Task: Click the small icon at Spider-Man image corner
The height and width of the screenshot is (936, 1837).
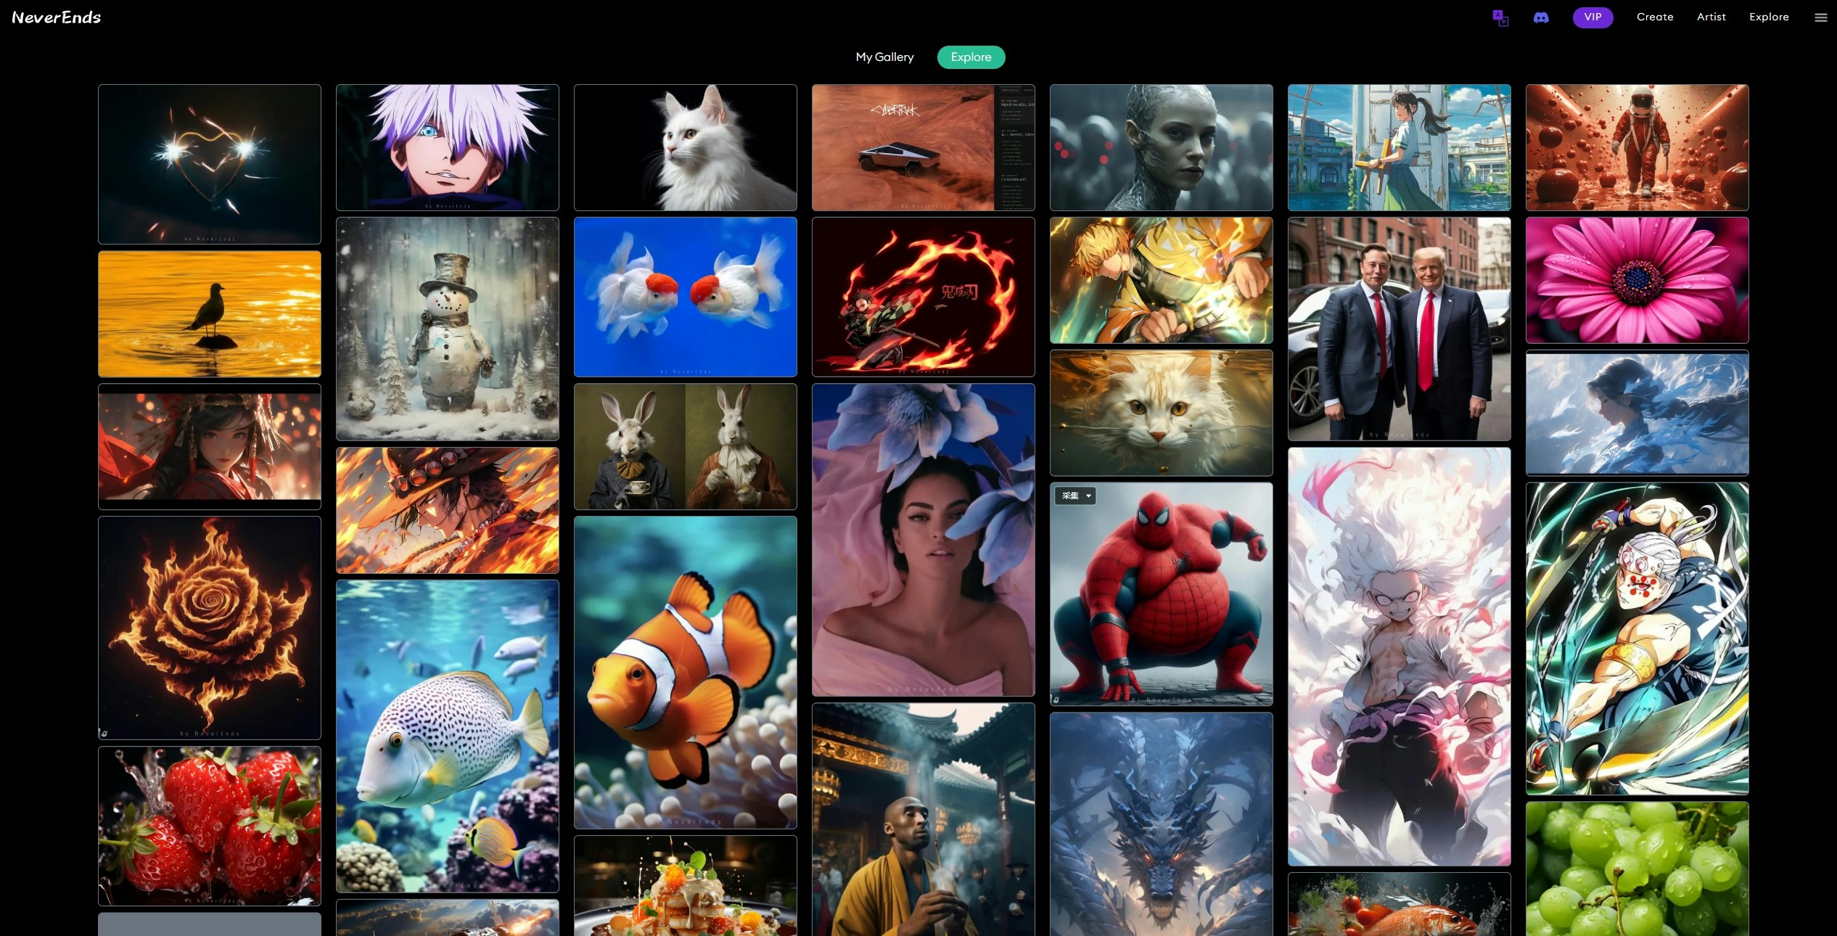Action: (1056, 699)
